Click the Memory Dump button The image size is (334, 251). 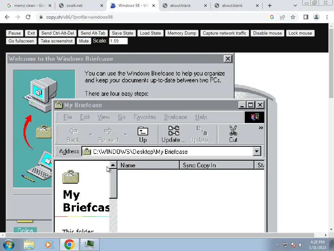182,33
